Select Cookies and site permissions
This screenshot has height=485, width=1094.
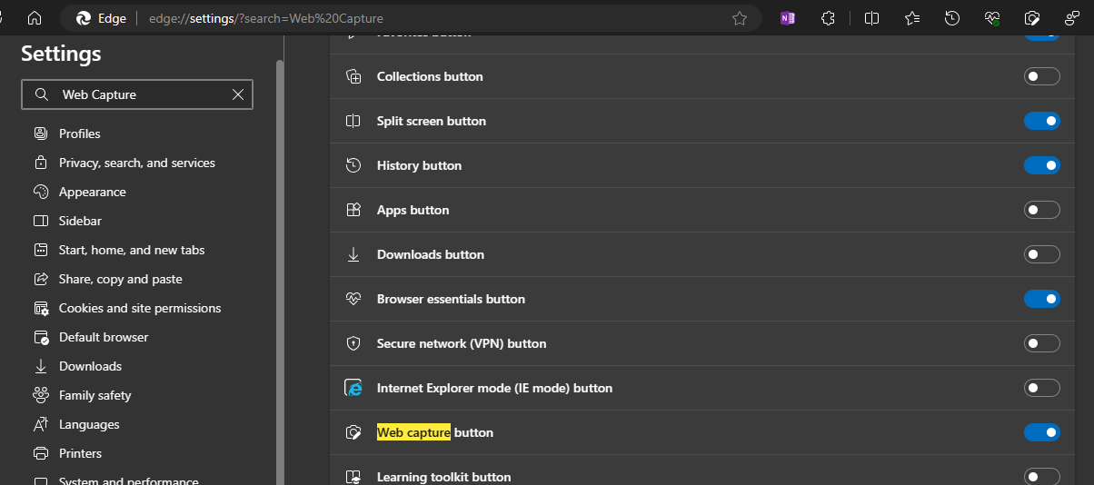(139, 308)
